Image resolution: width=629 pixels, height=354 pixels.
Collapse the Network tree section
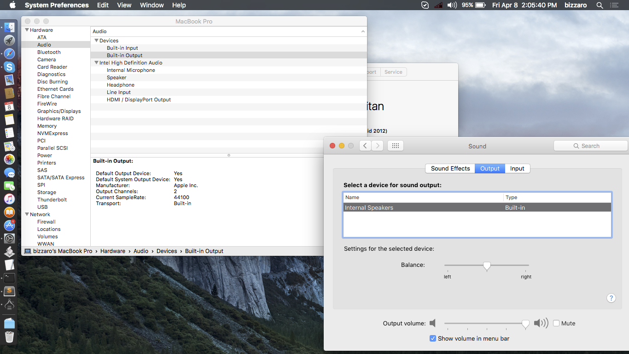(27, 214)
